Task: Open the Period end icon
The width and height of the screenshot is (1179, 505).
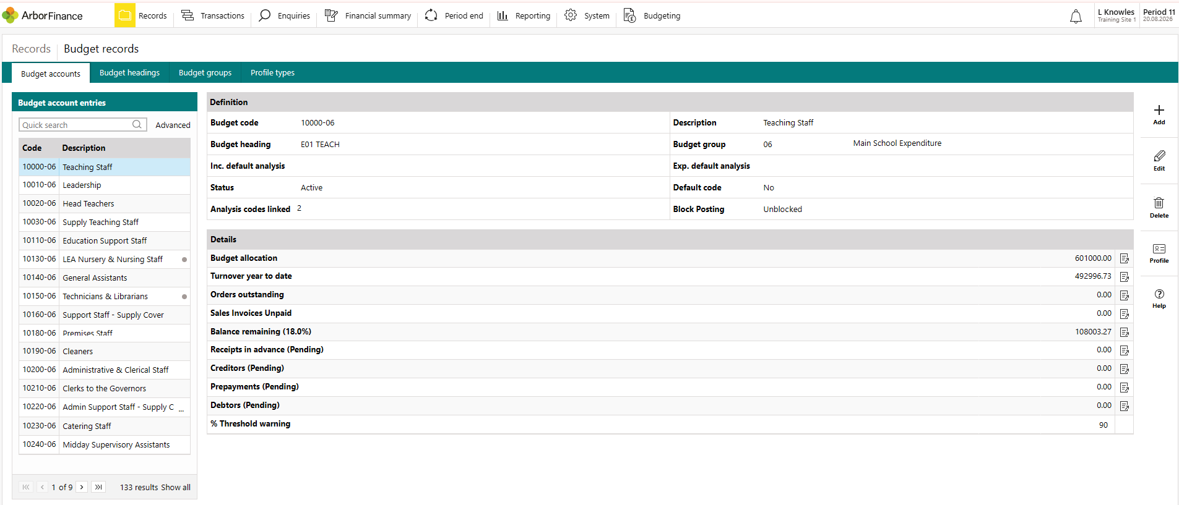Action: tap(431, 15)
